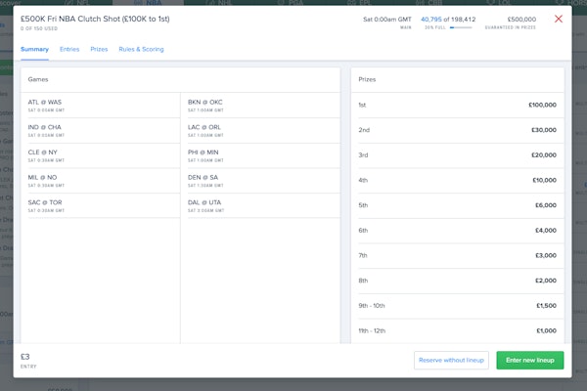This screenshot has width=587, height=391.
Task: Click the Sat 0:00am GMT start time
Action: [387, 20]
